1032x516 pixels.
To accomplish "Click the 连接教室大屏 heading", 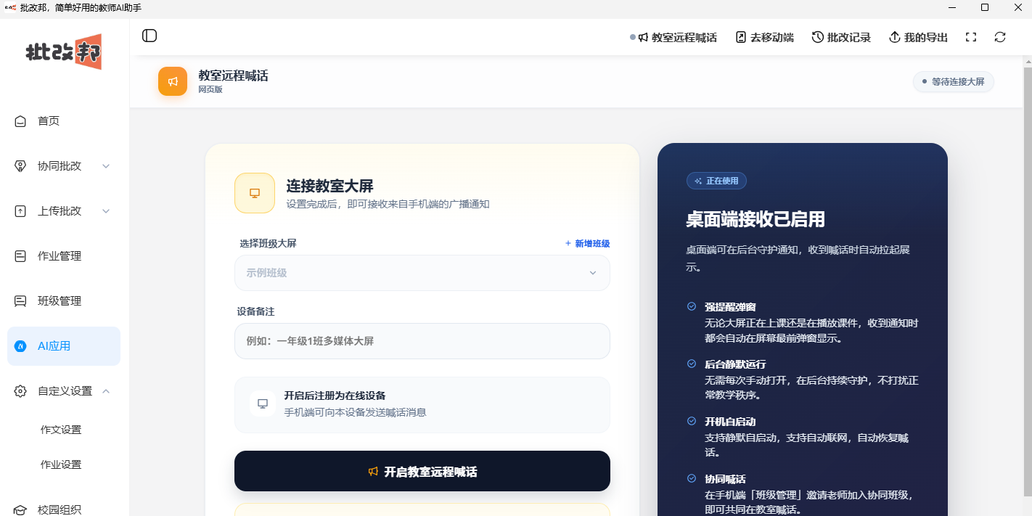I will pos(330,186).
